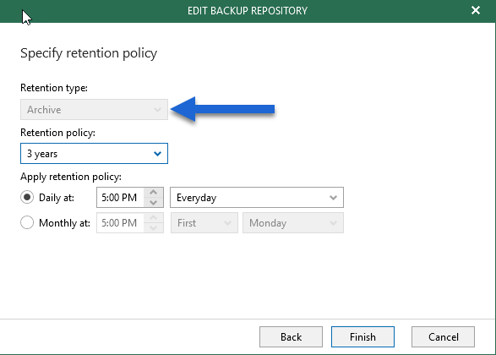This screenshot has width=496, height=355.
Task: Click the monthly First week dropdown
Action: pyautogui.click(x=204, y=223)
